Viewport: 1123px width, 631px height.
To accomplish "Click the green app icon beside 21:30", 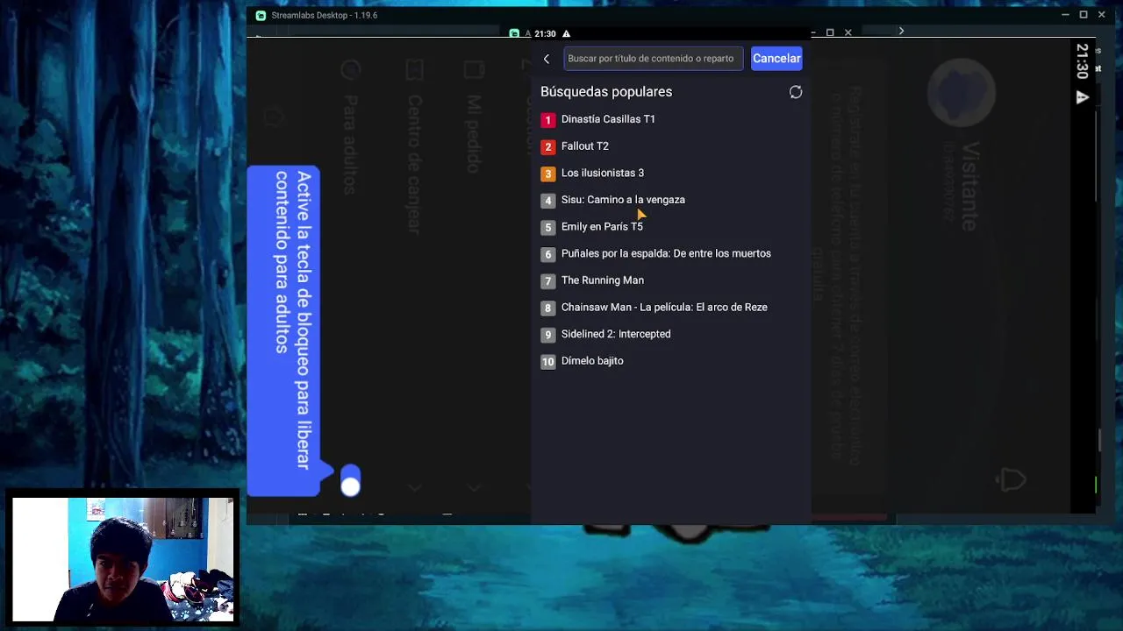I will point(514,33).
